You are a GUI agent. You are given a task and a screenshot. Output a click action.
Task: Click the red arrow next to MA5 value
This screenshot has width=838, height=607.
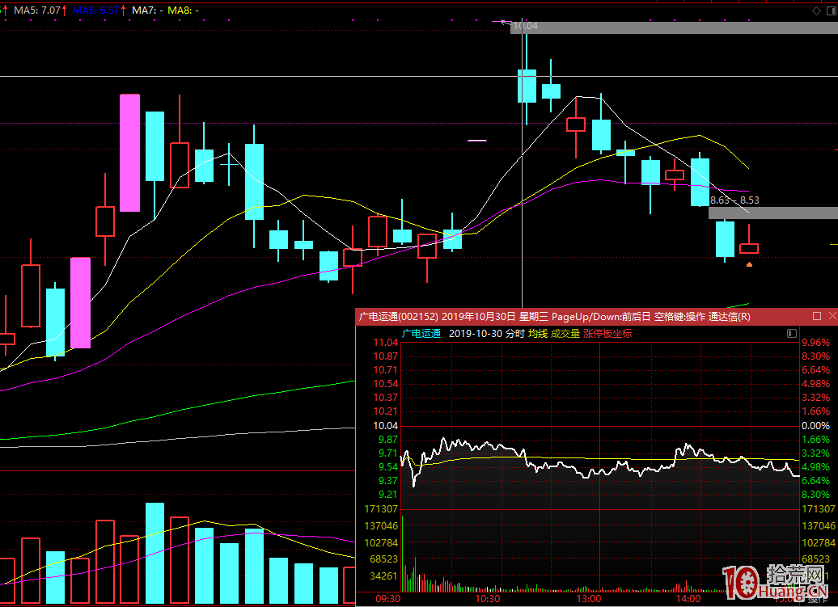pos(65,11)
